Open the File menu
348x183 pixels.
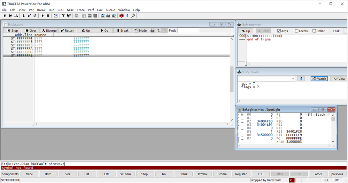click(x=4, y=10)
